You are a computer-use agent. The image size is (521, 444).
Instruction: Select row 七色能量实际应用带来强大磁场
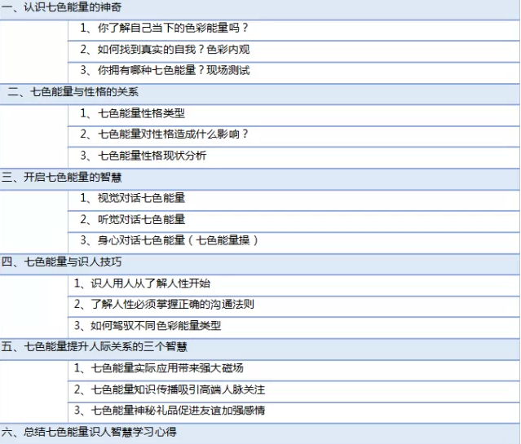[294, 371]
